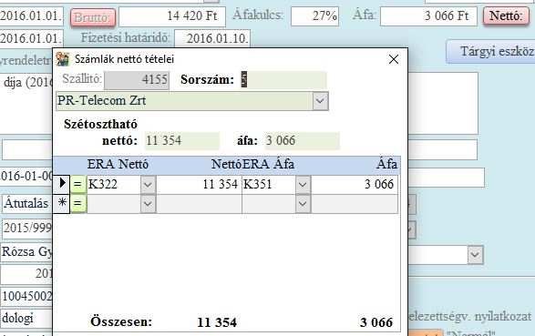The width and height of the screenshot is (535, 336).
Task: Open new row's ERA Nettó dropdown
Action: tap(148, 204)
